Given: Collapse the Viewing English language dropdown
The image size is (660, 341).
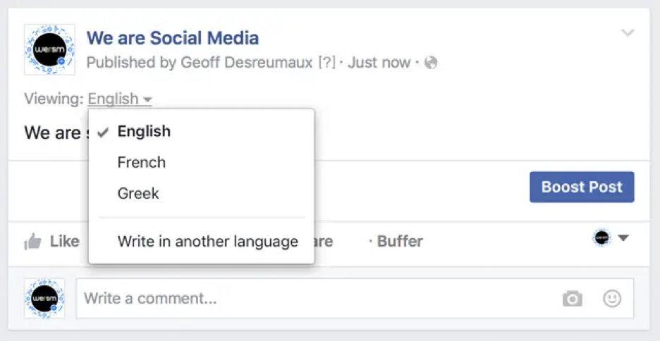Looking at the screenshot, I should [120, 99].
